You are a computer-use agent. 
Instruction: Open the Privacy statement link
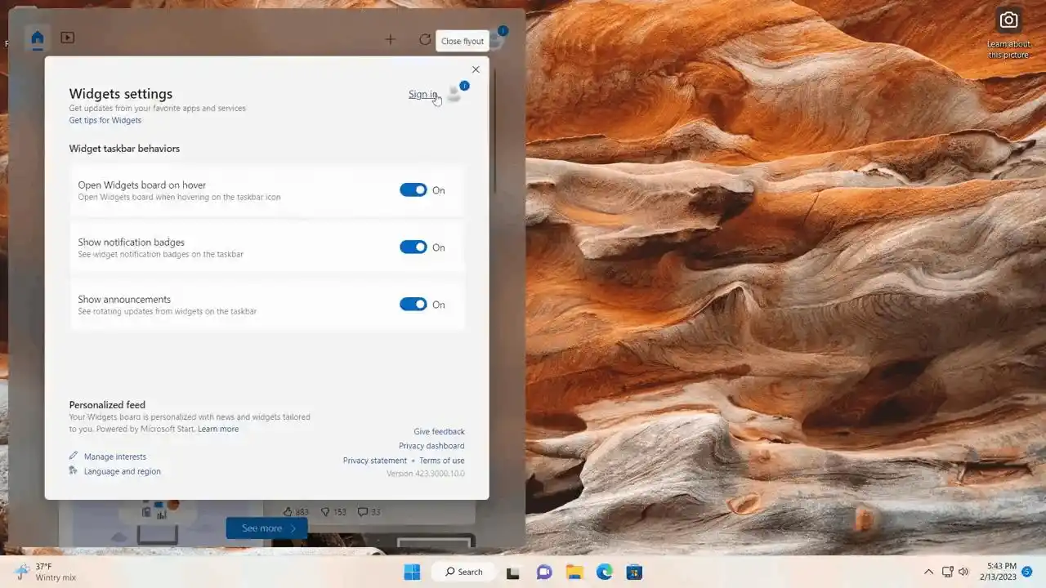coord(375,461)
